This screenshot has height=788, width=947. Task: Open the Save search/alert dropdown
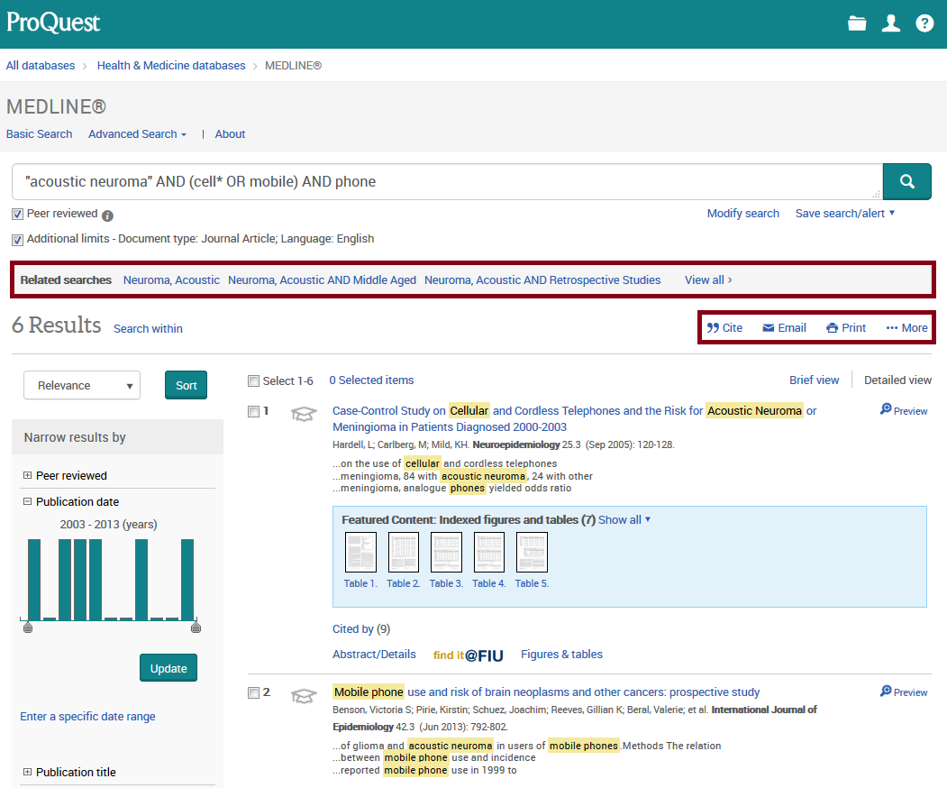pyautogui.click(x=844, y=214)
